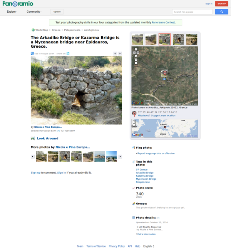The width and height of the screenshot is (231, 249).
Task: Share photo on Twitter icon
Action: 68,53
